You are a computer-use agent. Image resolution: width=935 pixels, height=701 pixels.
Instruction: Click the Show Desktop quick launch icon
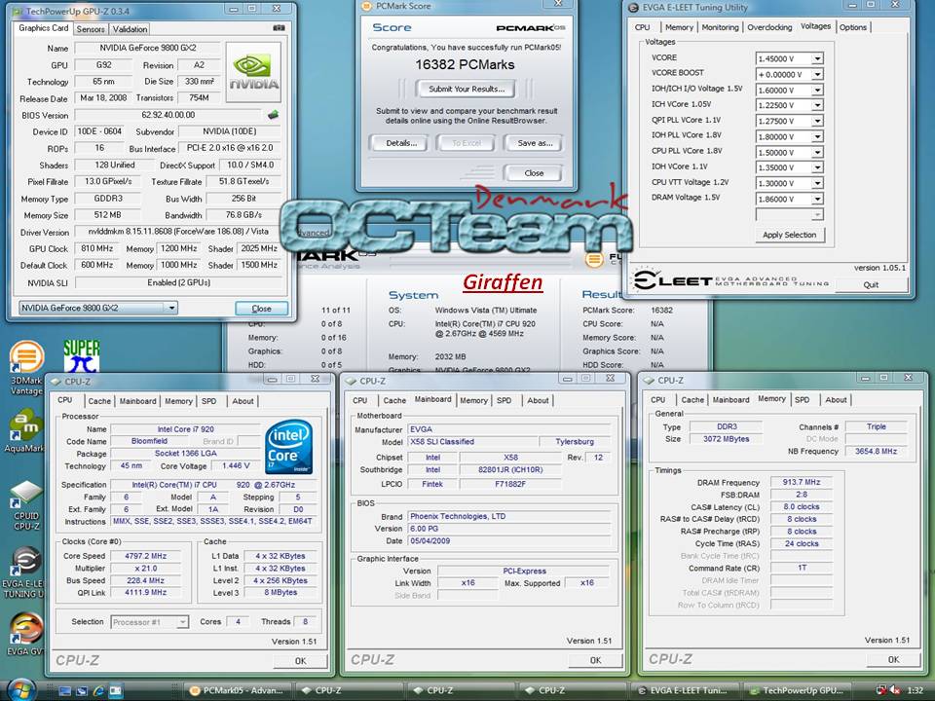tap(65, 691)
